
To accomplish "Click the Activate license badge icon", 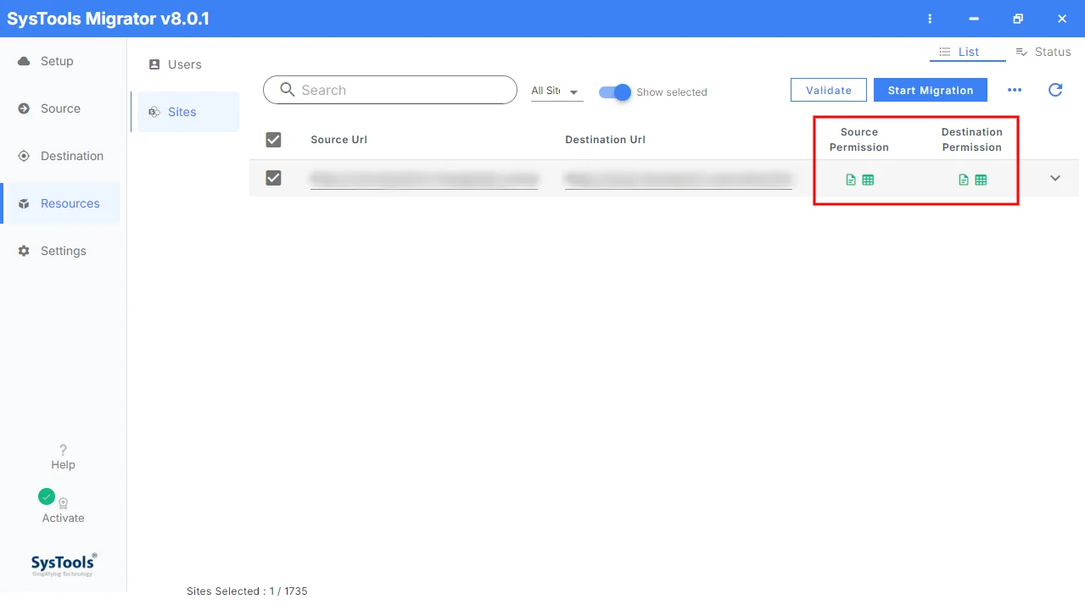I will [64, 503].
